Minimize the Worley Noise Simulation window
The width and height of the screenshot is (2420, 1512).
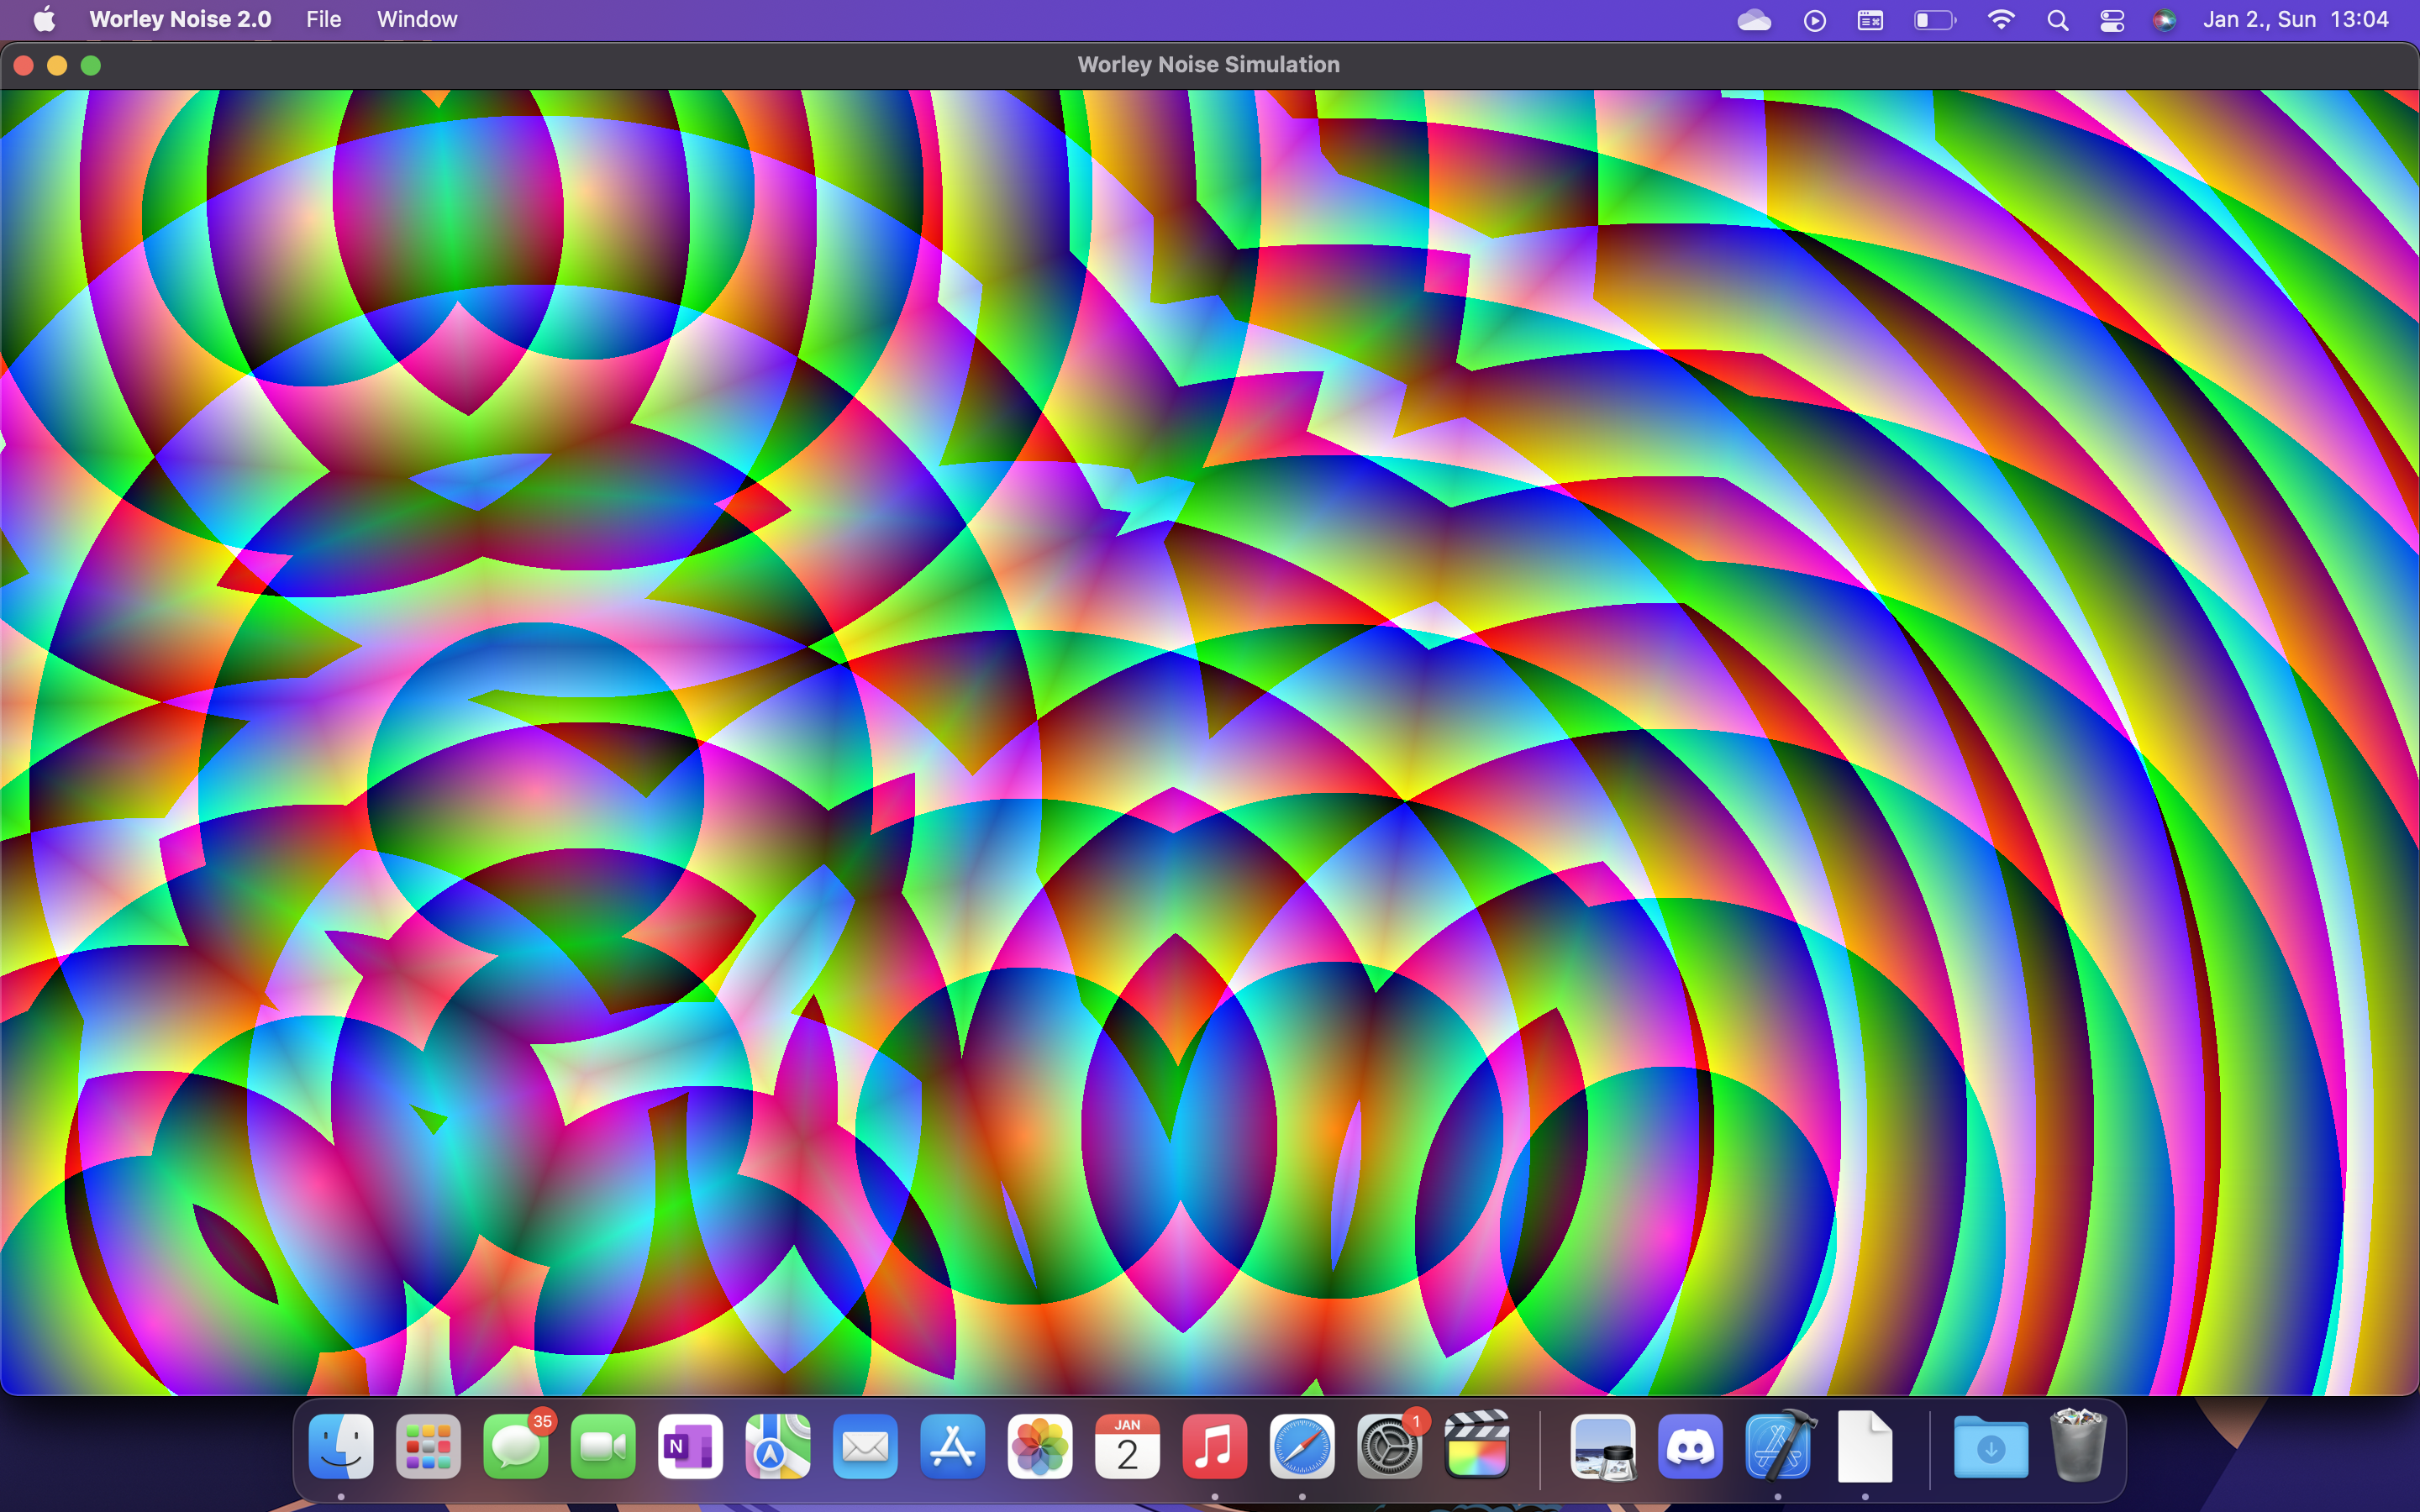coord(57,65)
